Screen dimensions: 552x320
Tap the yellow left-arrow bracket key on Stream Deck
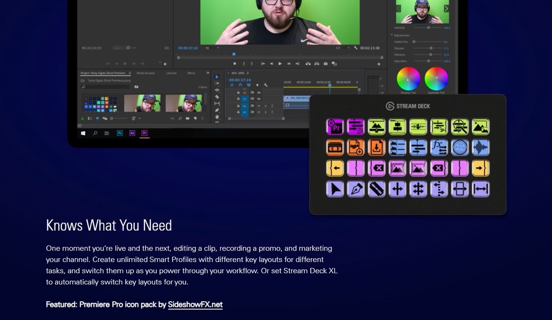(335, 168)
